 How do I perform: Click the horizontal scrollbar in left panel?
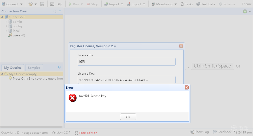(x=31, y=127)
